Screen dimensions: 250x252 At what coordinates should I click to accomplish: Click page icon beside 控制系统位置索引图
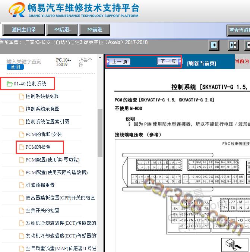tap(22, 122)
